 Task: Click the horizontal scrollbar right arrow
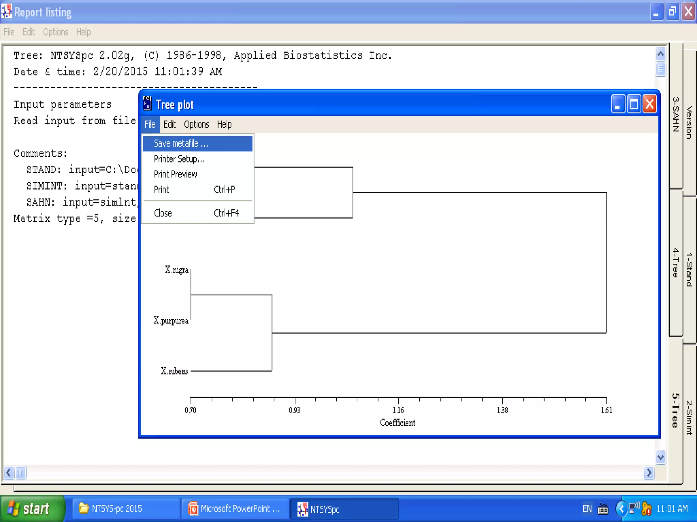649,473
